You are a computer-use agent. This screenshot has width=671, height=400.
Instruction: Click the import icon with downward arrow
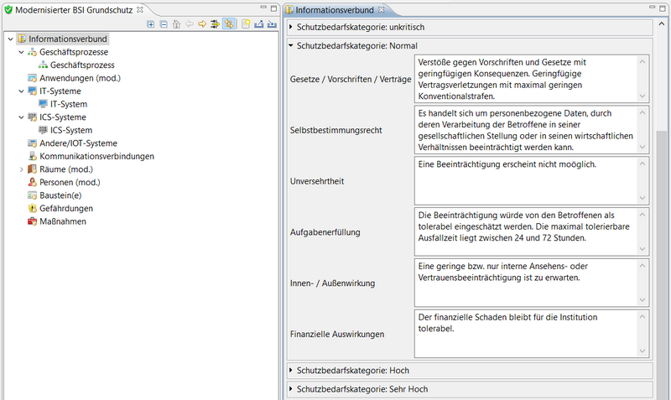(x=272, y=24)
